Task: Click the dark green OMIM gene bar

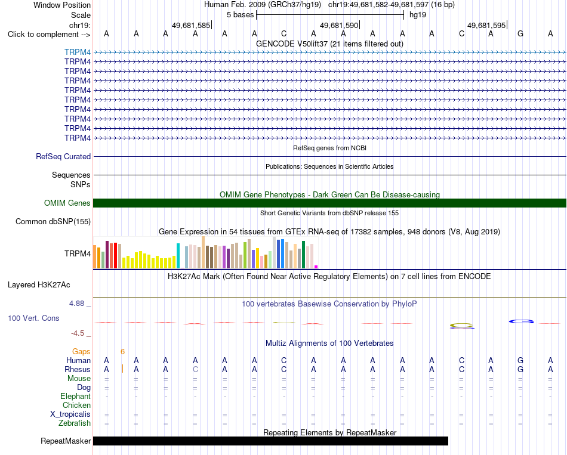Action: [x=329, y=203]
